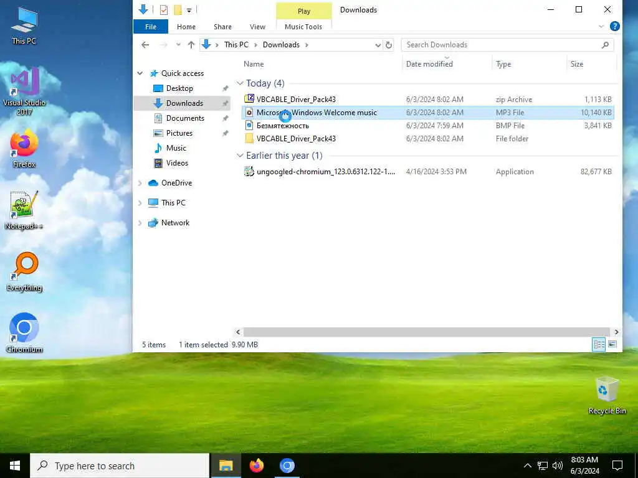
Task: Select Videos in navigation pane
Action: [x=177, y=163]
